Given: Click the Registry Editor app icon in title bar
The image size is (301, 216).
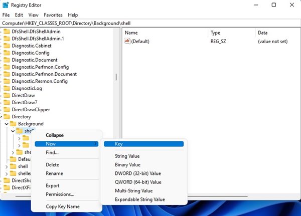Looking at the screenshot, I should pos(6,5).
